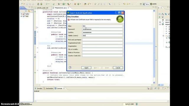The height and width of the screenshot is (106, 189).
Task: Click the Clear Console icon
Action: tap(148, 88)
